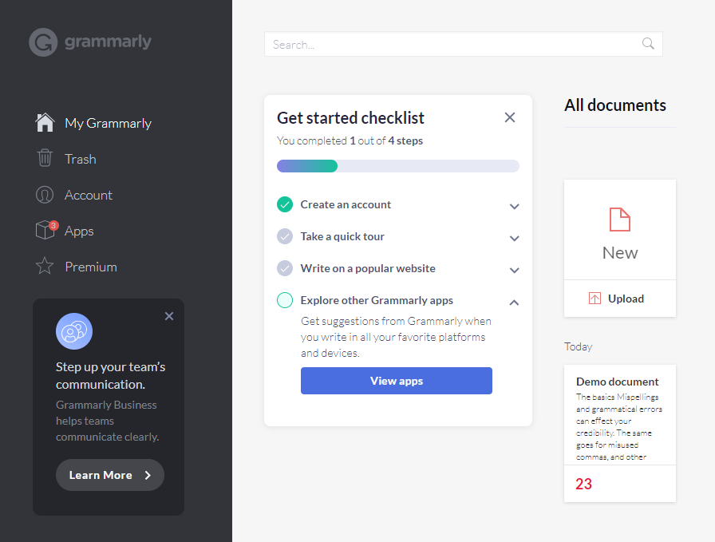The image size is (715, 542).
Task: Go to Account page
Action: 88,195
